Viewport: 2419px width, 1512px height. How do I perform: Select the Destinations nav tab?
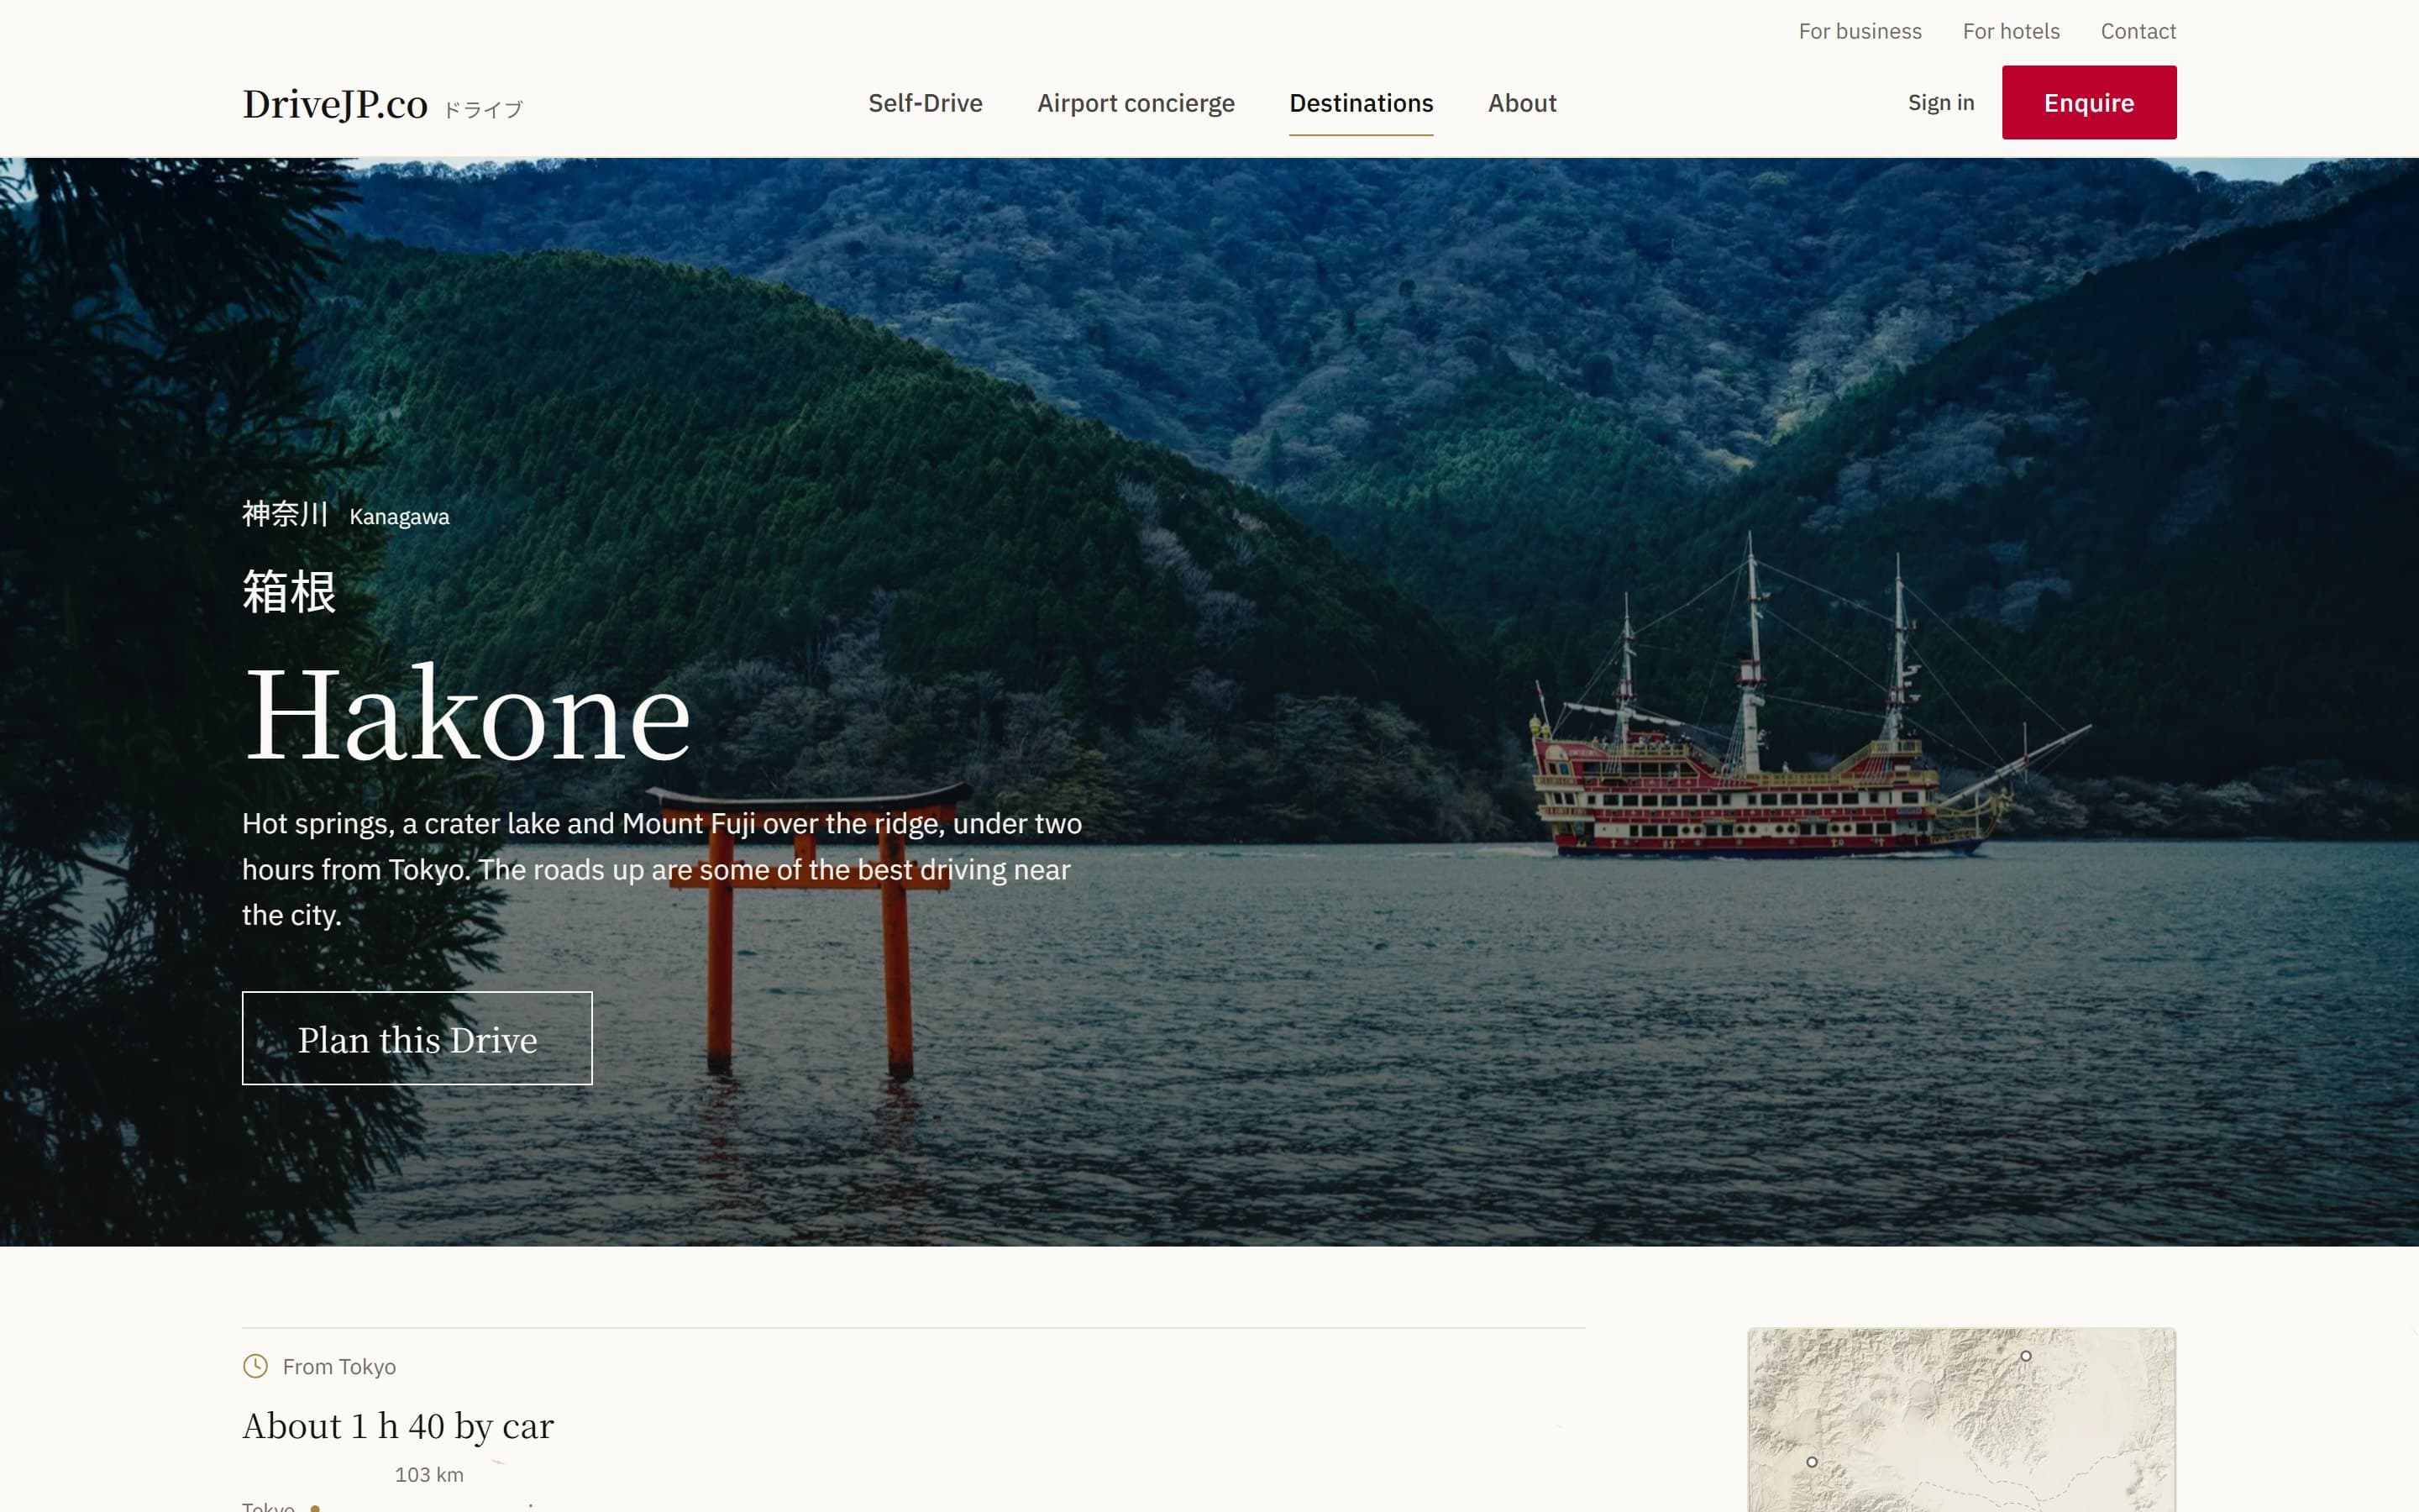[1361, 103]
